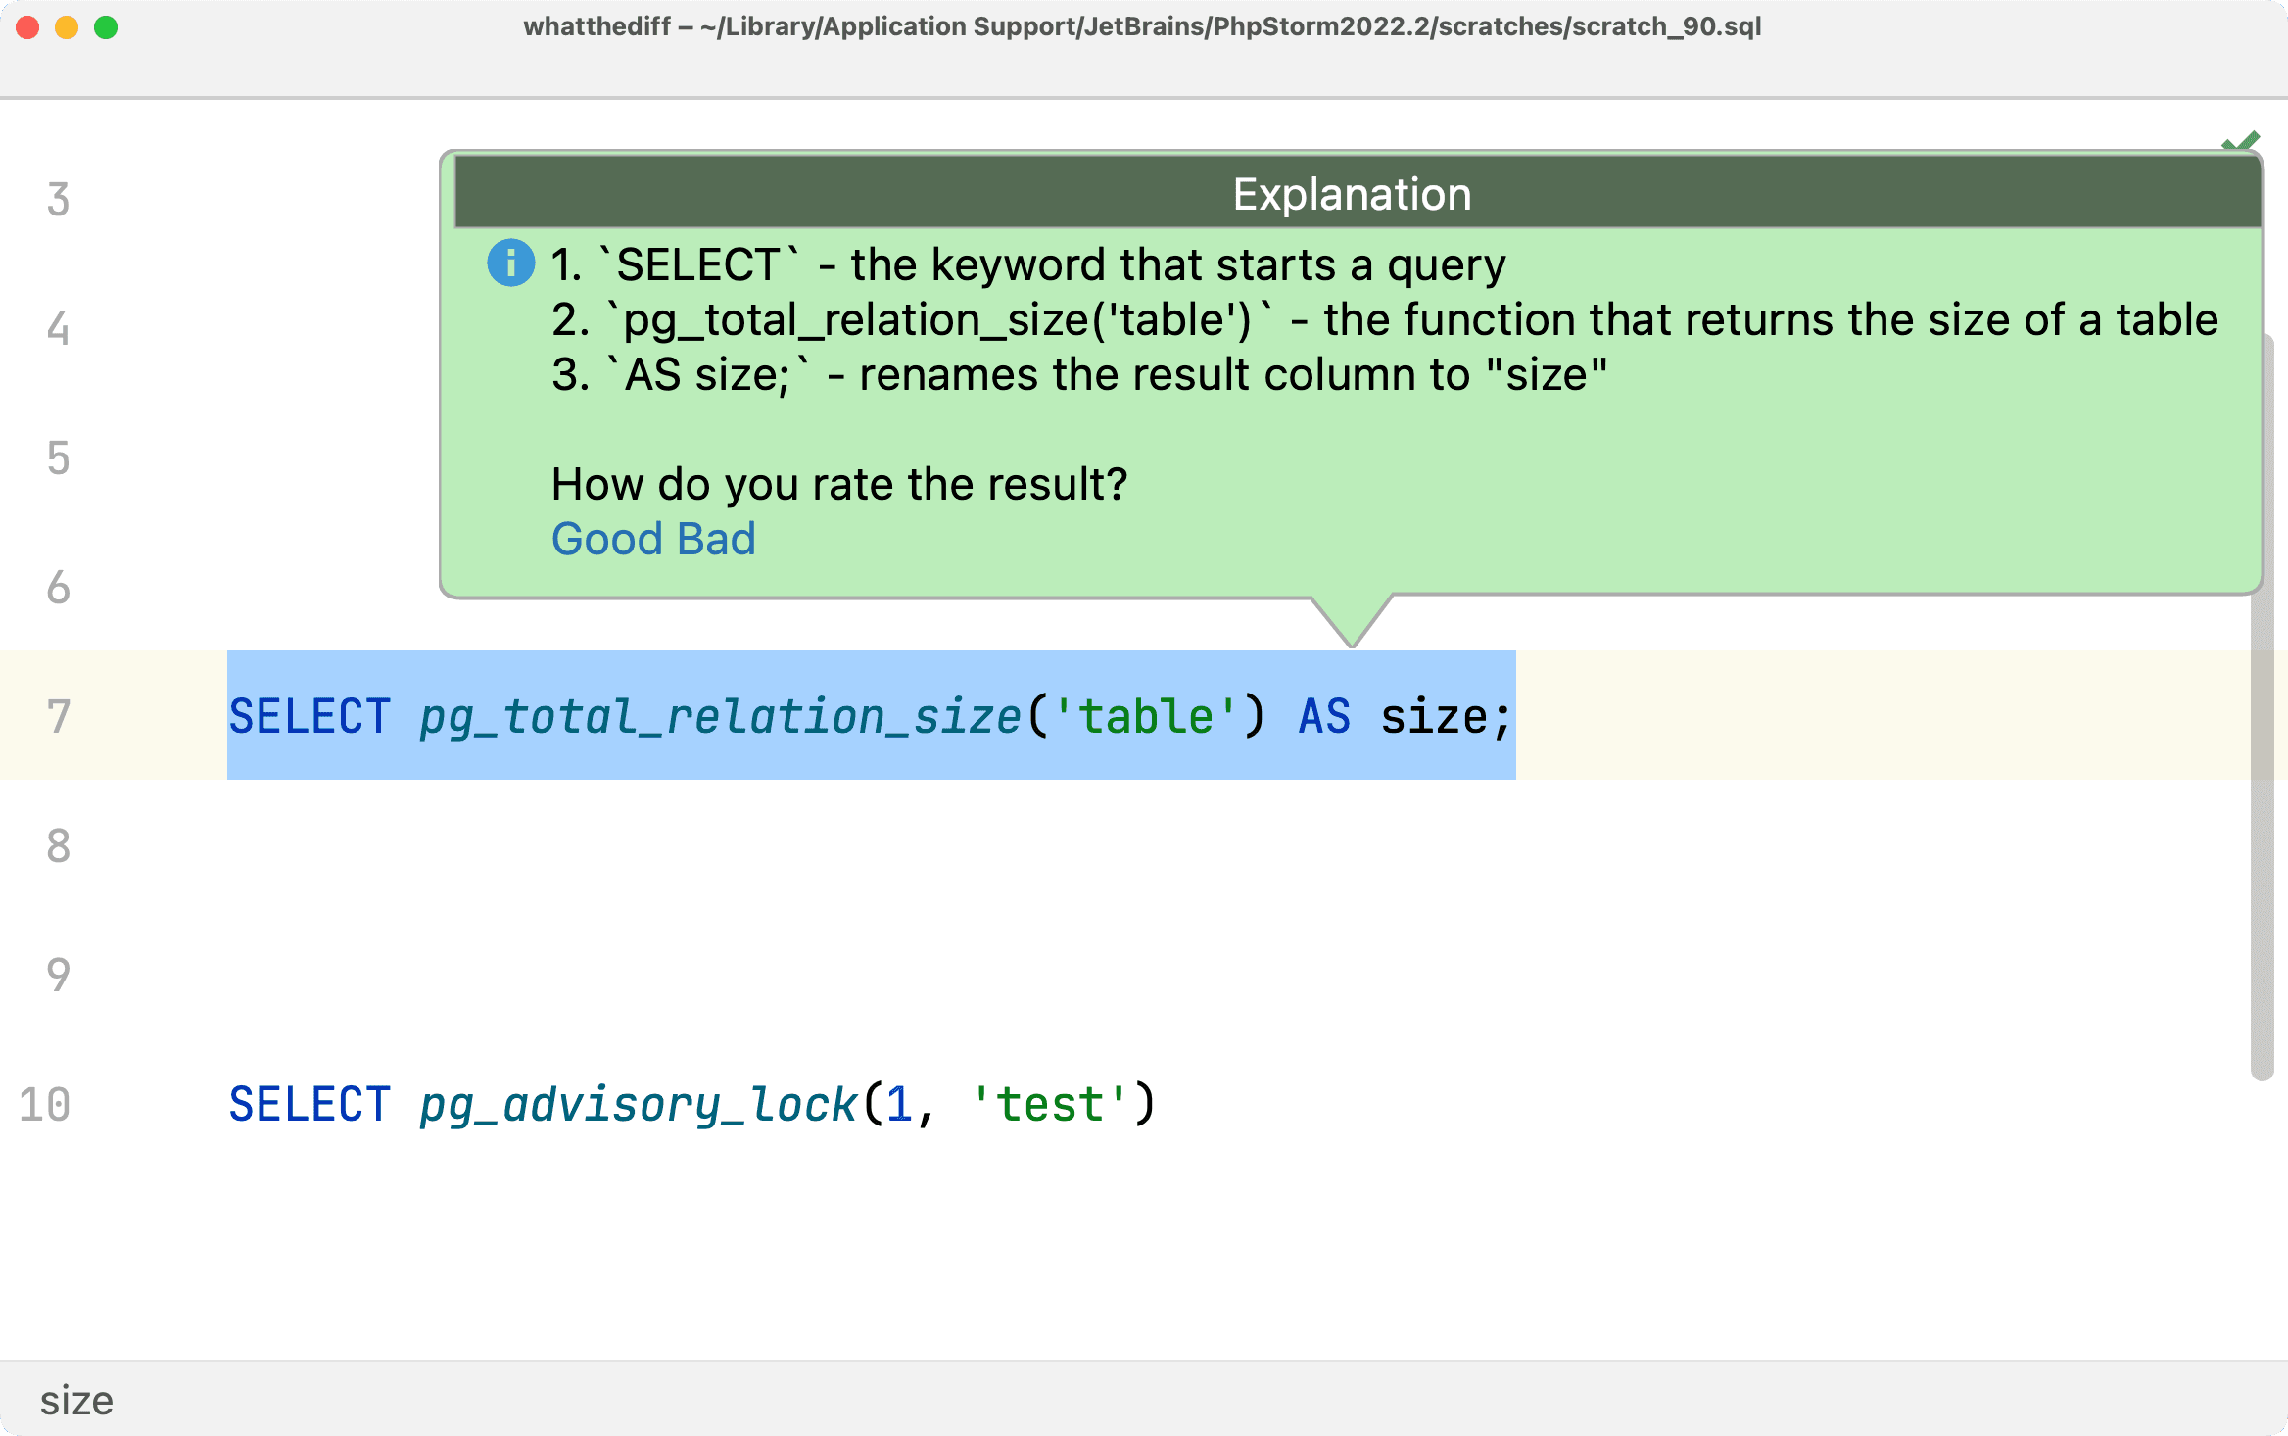This screenshot has width=2288, height=1436.
Task: Minimize the window with the yellow button
Action: pos(67,27)
